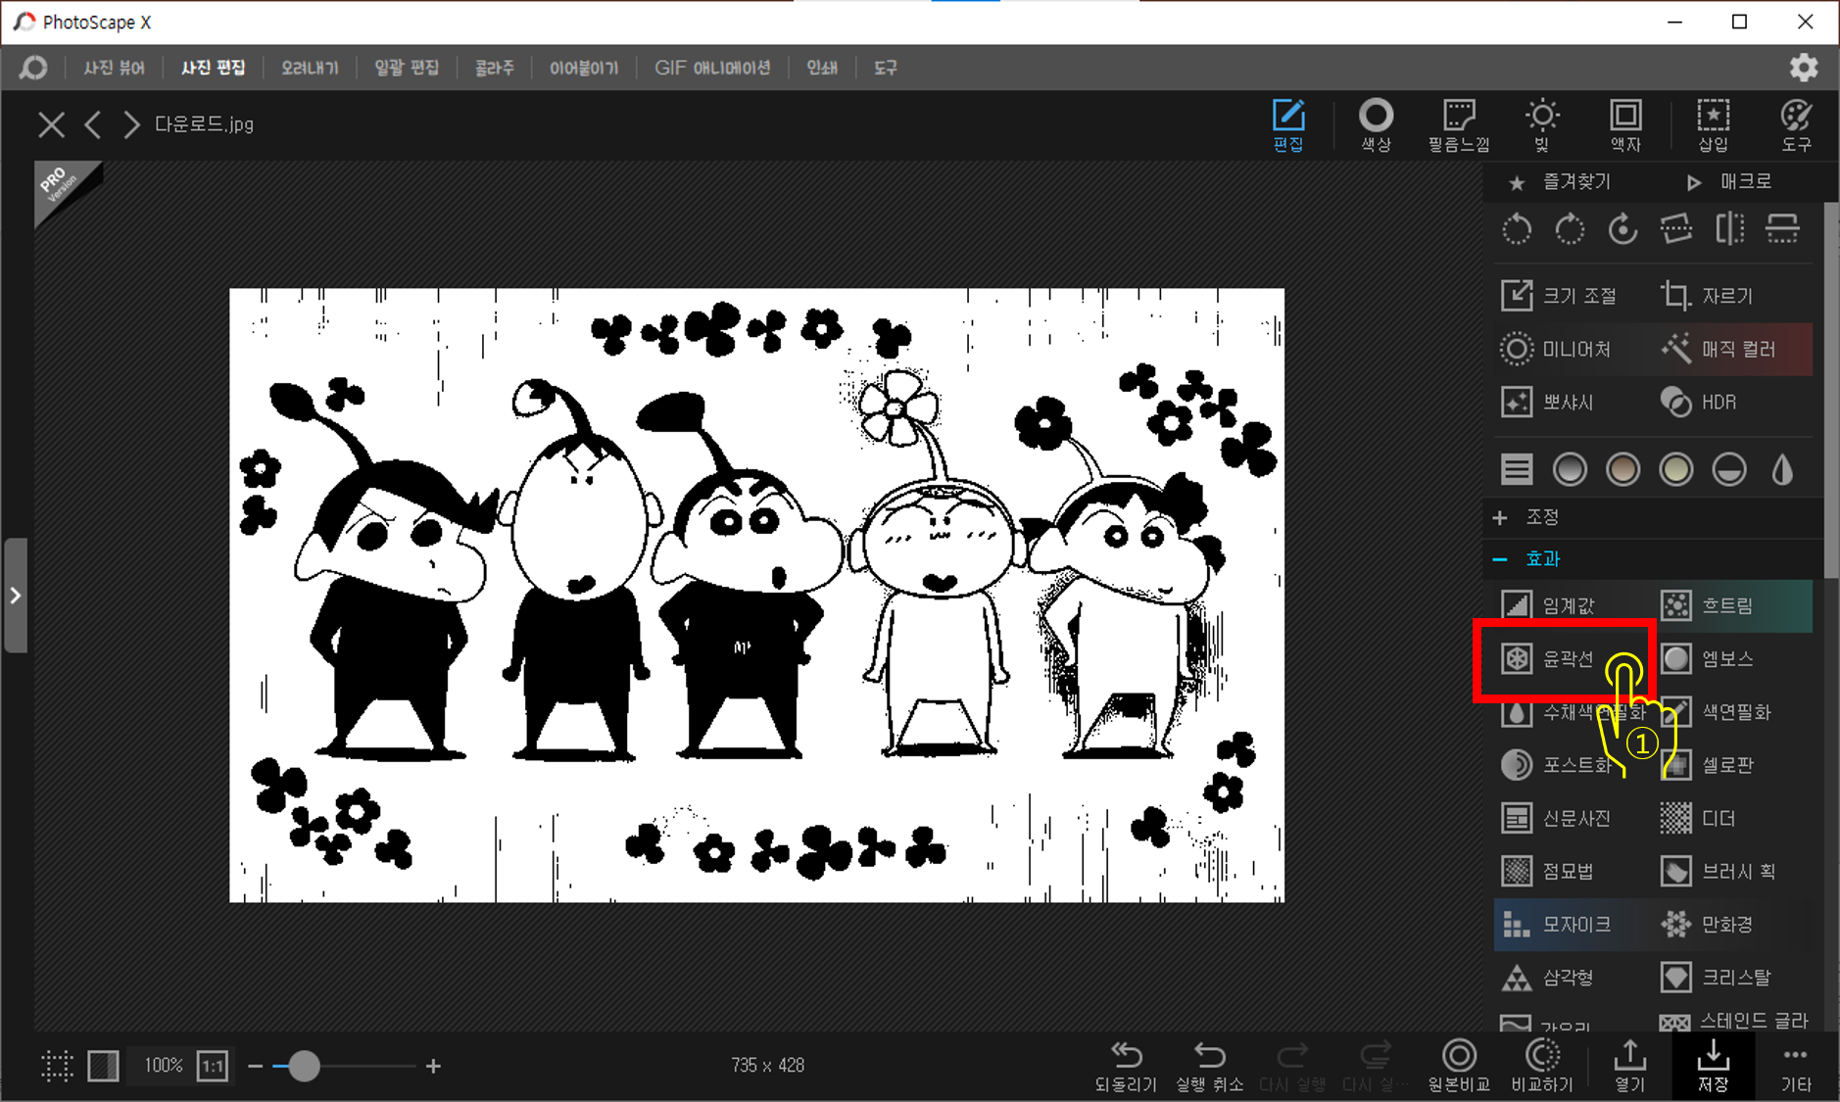This screenshot has width=1840, height=1102.
Task: Apply the 셀로판 cellophane effect
Action: pos(1707,765)
